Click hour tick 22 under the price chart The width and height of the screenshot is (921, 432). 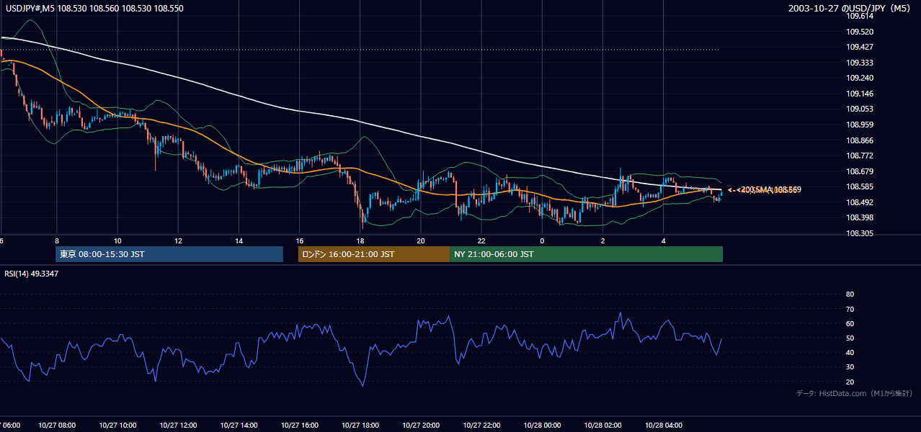pos(481,240)
